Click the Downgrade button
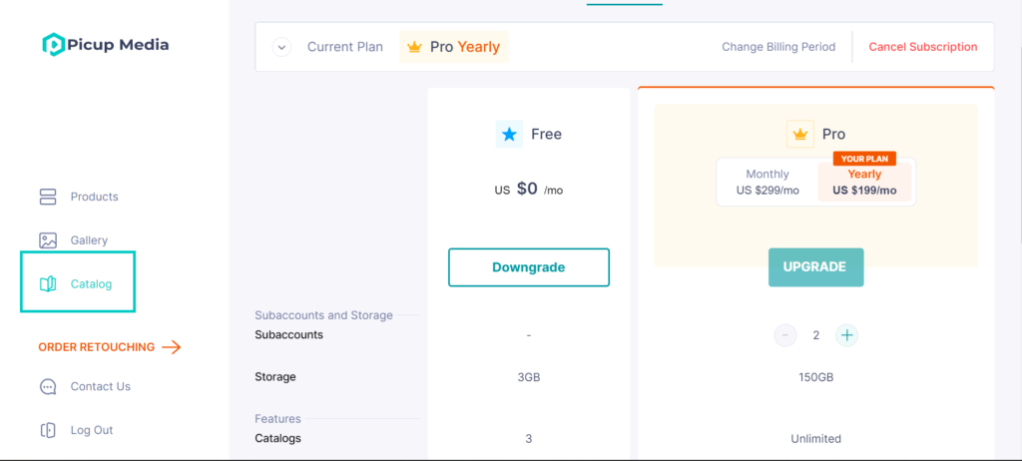The height and width of the screenshot is (461, 1022). [529, 267]
